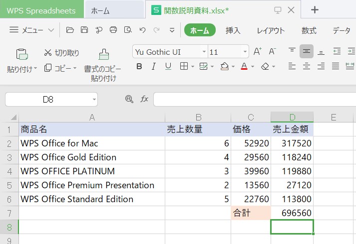The image size is (356, 244).
Task: Decrease font size with A- icon
Action: coord(273,51)
